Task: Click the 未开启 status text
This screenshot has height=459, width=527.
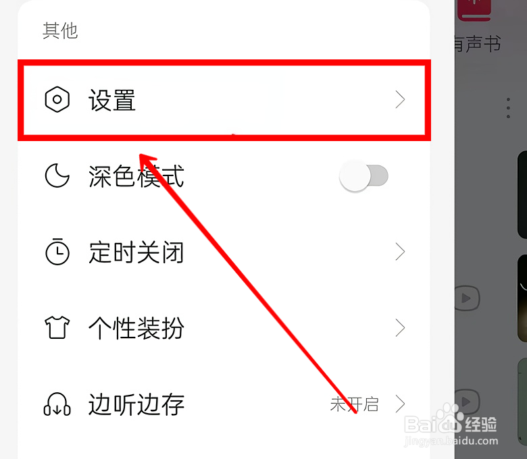Action: pyautogui.click(x=354, y=404)
